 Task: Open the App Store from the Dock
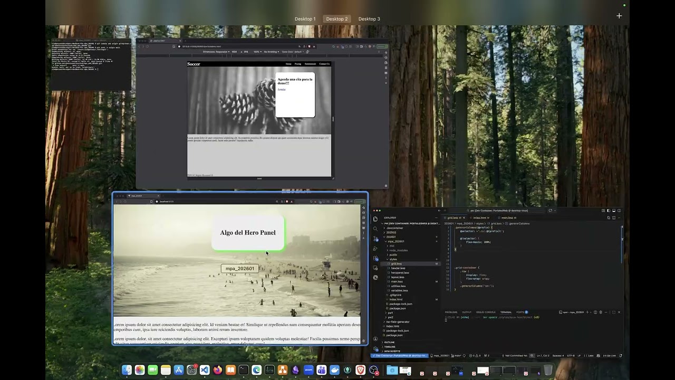179,370
